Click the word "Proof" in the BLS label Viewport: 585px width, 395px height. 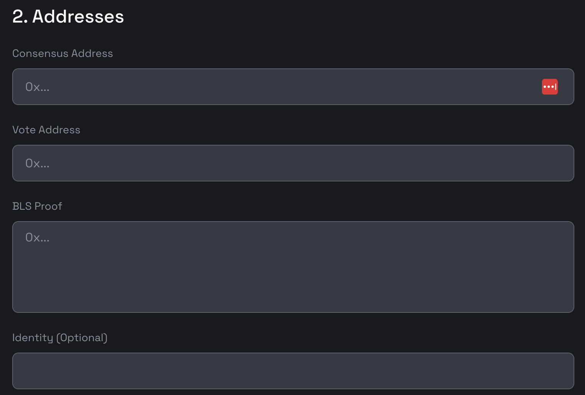tap(48, 206)
